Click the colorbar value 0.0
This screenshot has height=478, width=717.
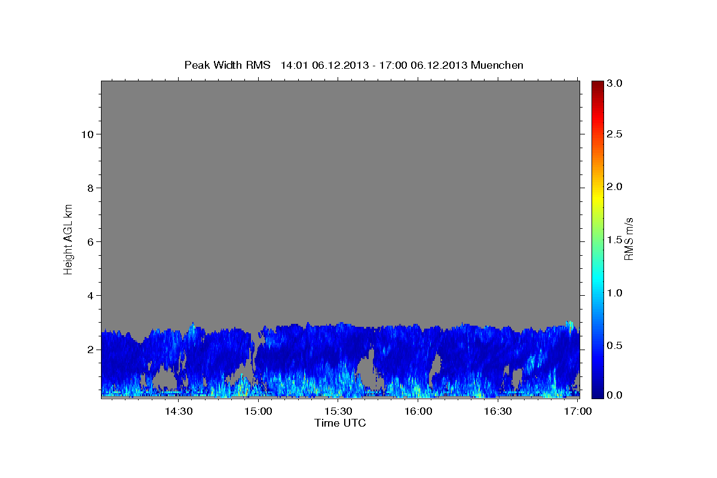tap(615, 395)
